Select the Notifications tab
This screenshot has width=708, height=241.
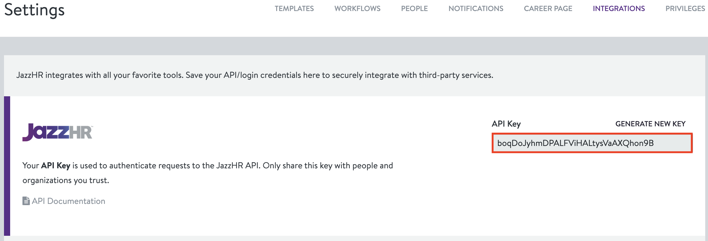[x=476, y=9]
